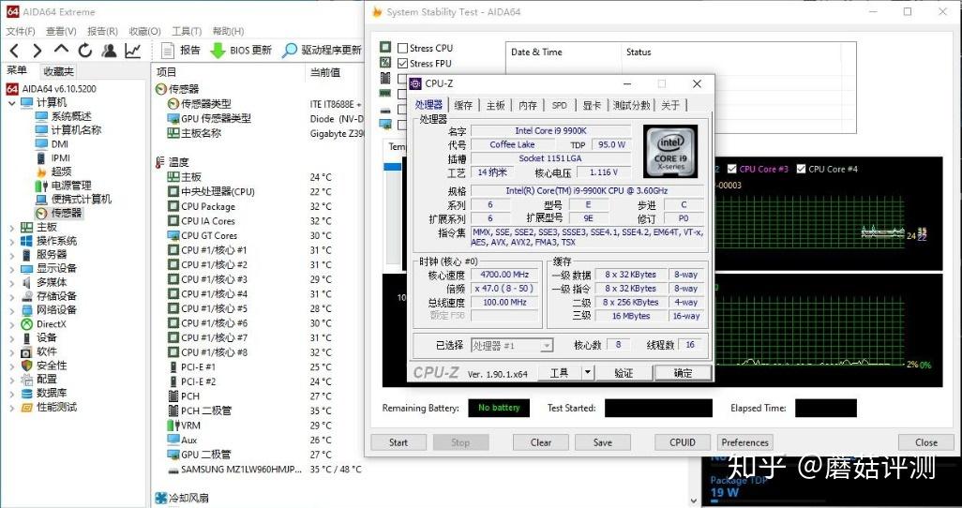
Task: Select 电源管理 in the tree
Action: coord(71,186)
